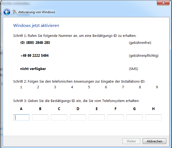Click the keys icon beside the window title
172x148 pixels.
pos(15,12)
